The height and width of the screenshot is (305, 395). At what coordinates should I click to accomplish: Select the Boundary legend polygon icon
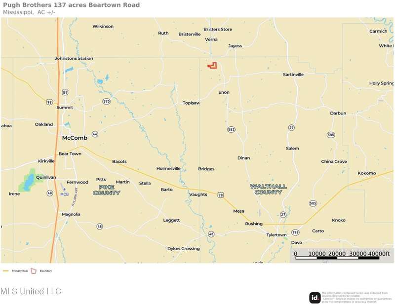click(x=34, y=271)
